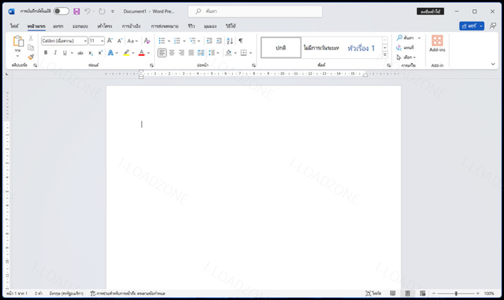504x300 pixels.
Task: Select the ปกติ (Normal) style
Action: click(281, 47)
